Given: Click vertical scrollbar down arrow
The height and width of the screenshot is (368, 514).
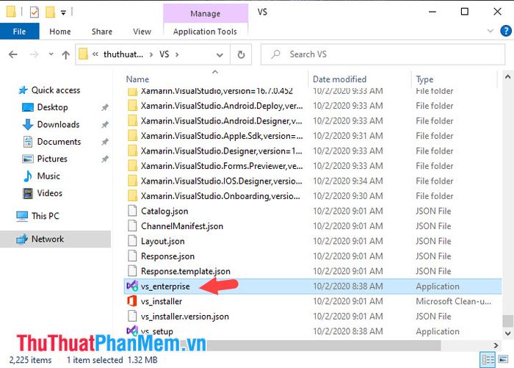Looking at the screenshot, I should point(508,333).
